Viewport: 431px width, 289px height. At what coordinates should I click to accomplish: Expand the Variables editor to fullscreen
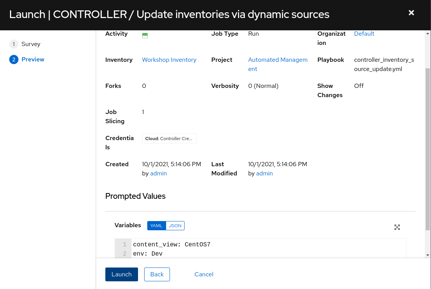[x=397, y=227]
